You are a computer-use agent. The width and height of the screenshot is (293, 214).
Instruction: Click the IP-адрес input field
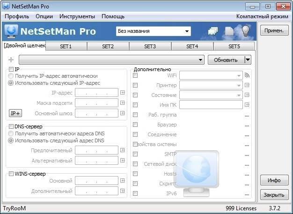(96, 93)
